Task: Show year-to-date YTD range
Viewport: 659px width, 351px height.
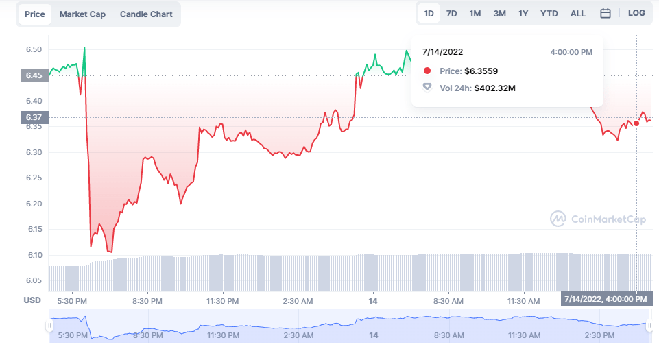Action: [x=549, y=13]
